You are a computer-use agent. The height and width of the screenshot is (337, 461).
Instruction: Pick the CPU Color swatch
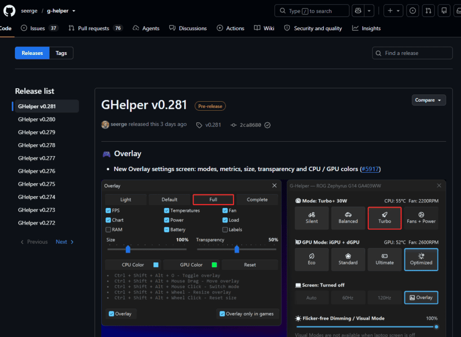pyautogui.click(x=156, y=265)
